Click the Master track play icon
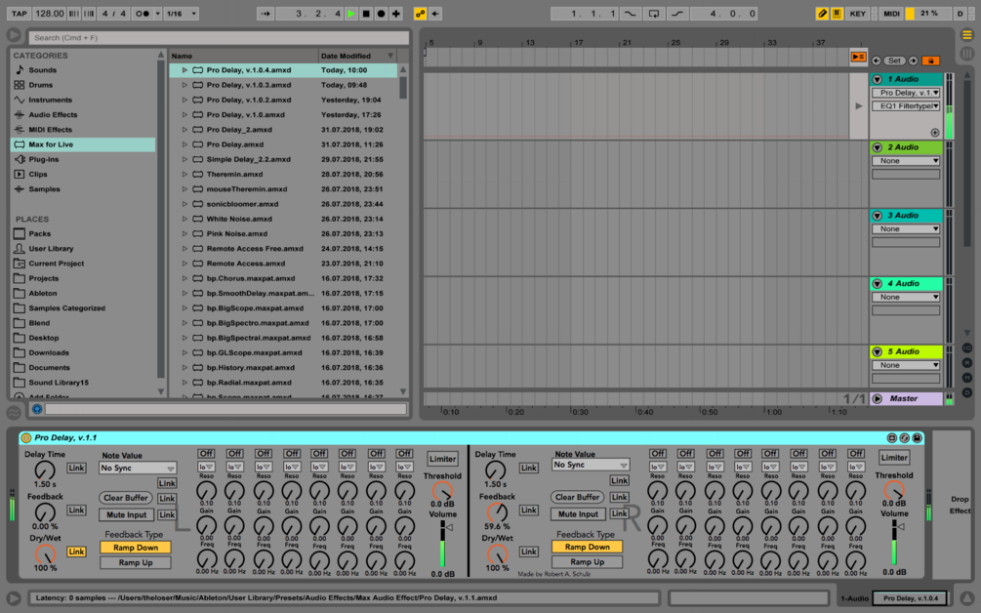Screen dimensions: 981x613 878,399
